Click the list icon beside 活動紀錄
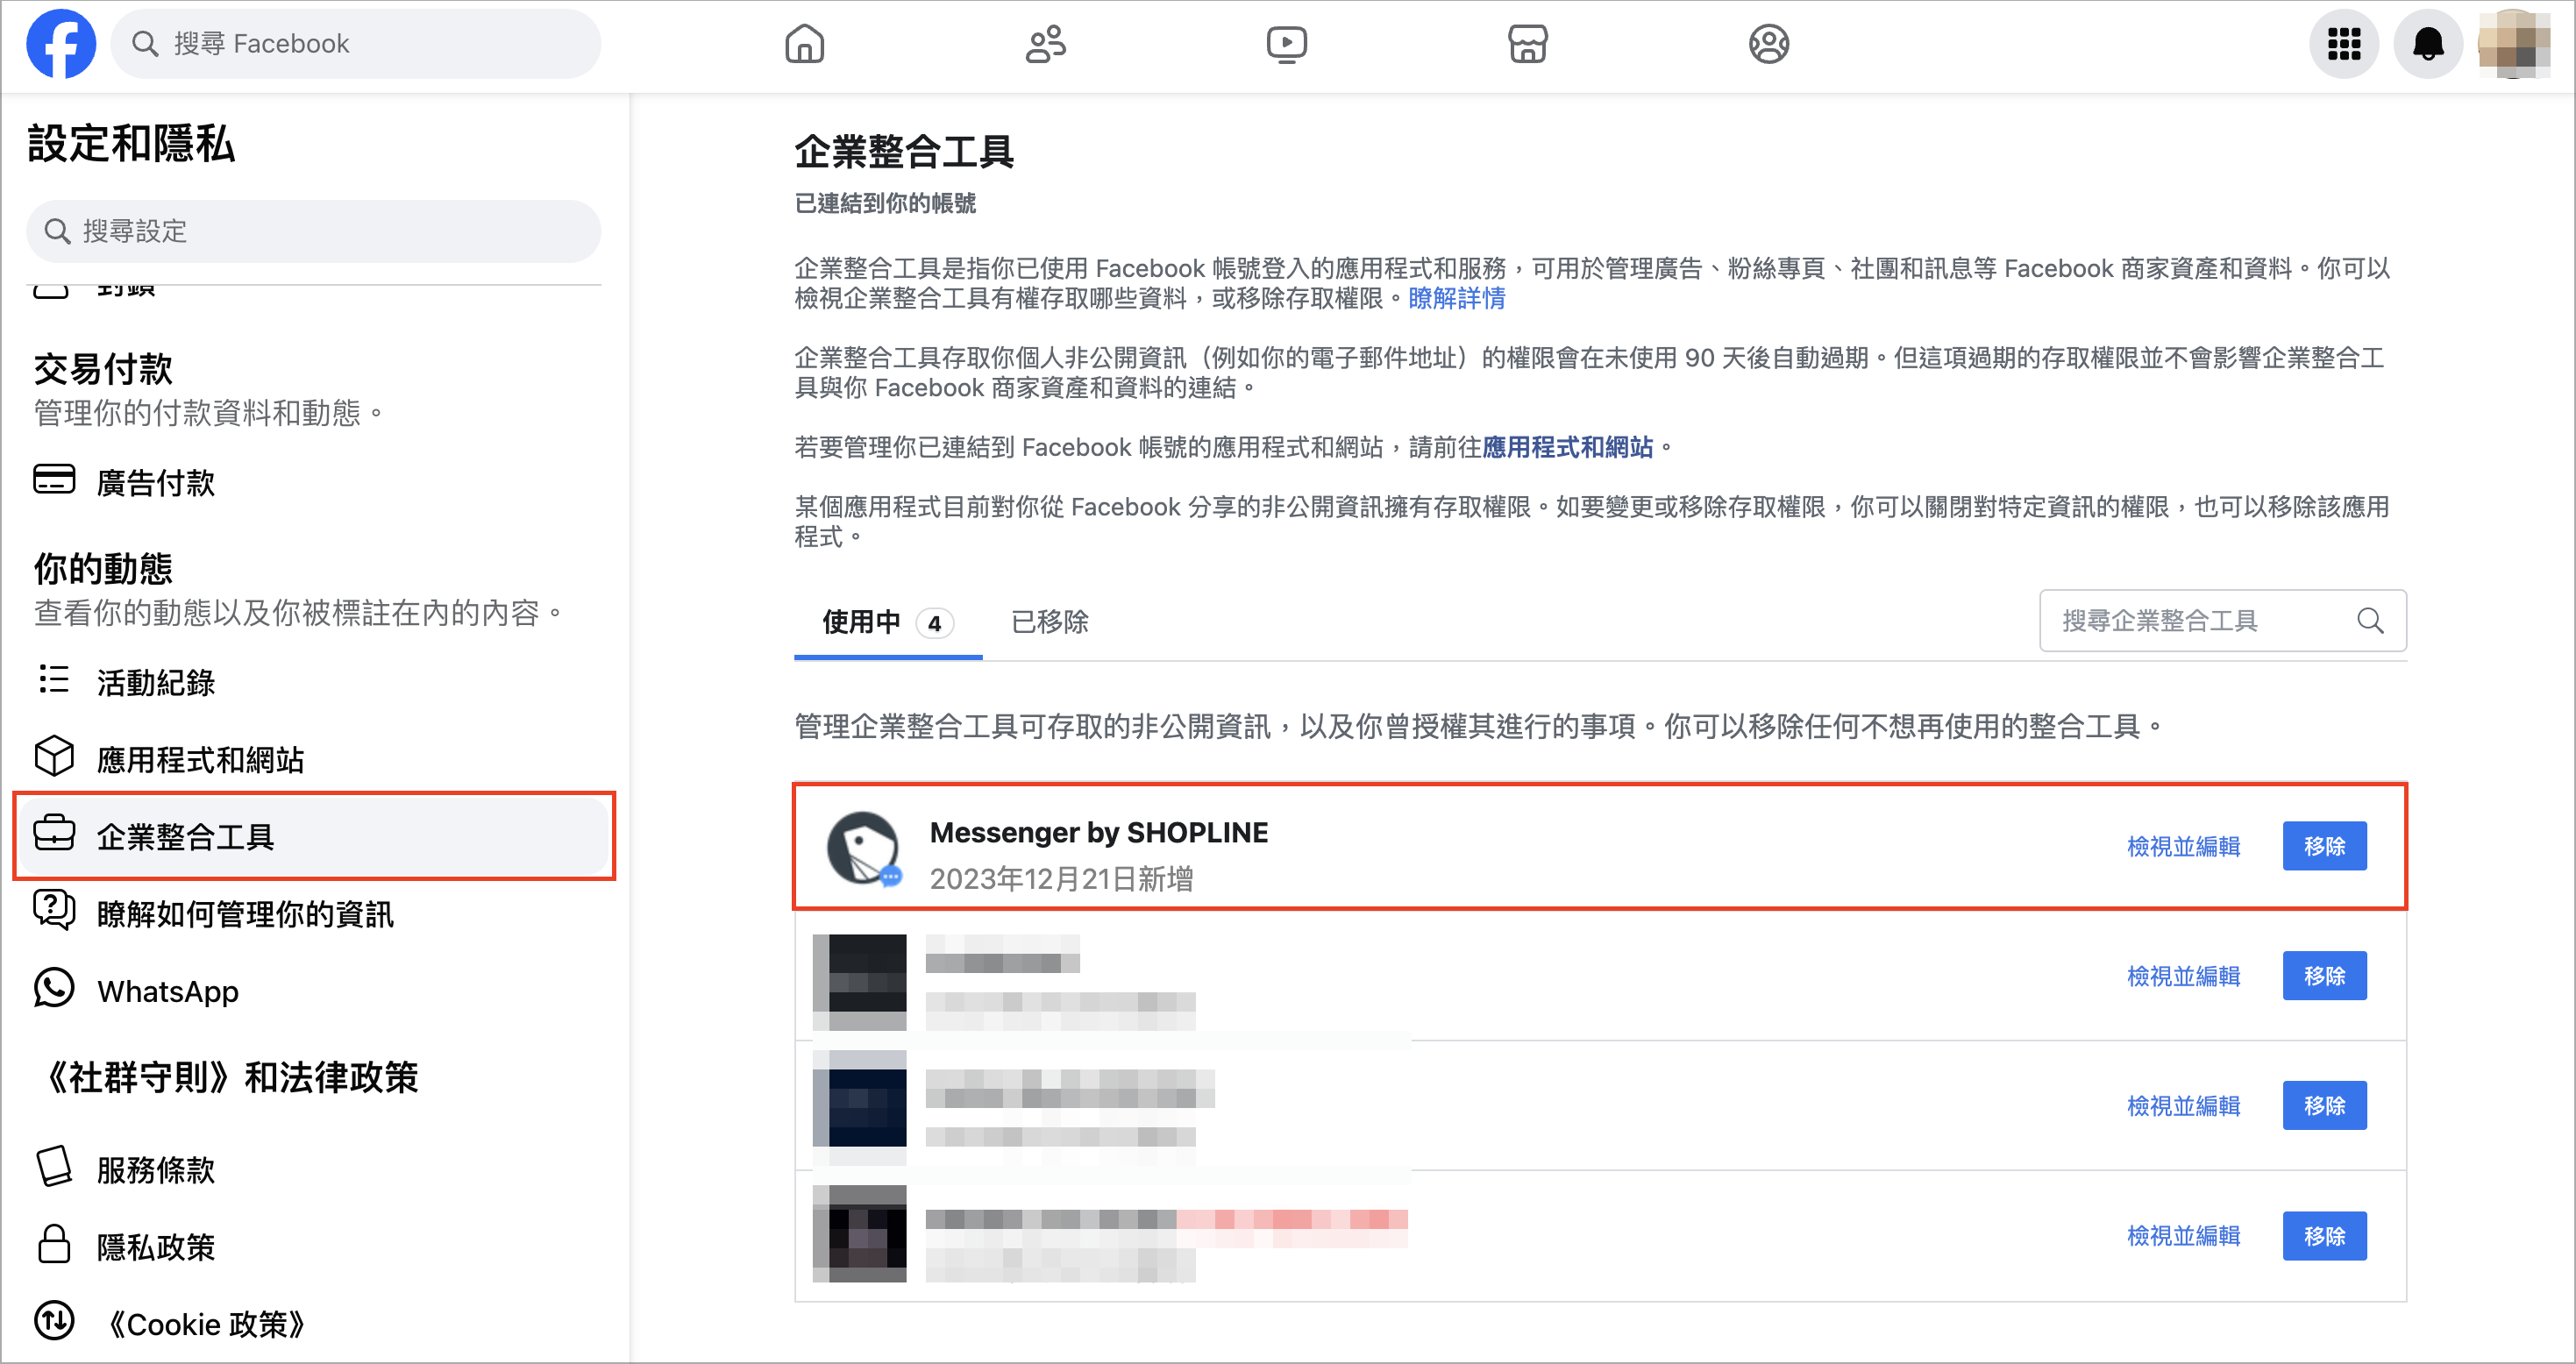The width and height of the screenshot is (2576, 1364). (54, 680)
